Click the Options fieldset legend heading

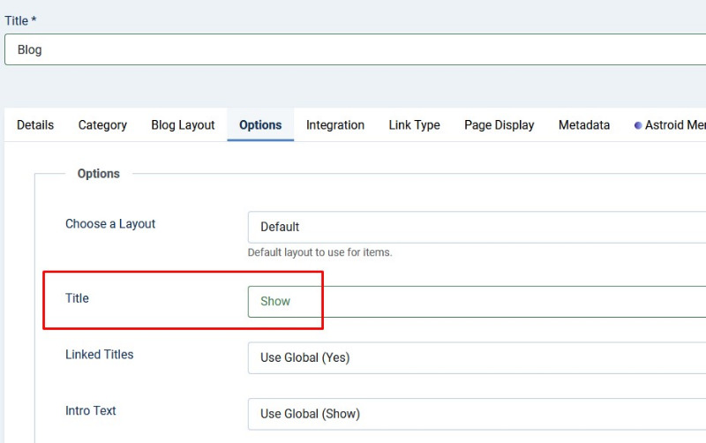(99, 174)
